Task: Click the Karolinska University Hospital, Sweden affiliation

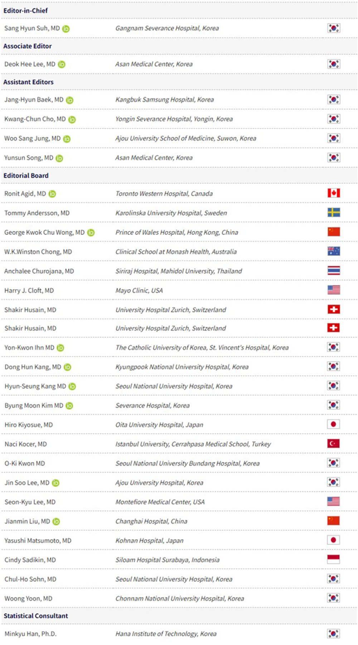Action: pyautogui.click(x=171, y=213)
